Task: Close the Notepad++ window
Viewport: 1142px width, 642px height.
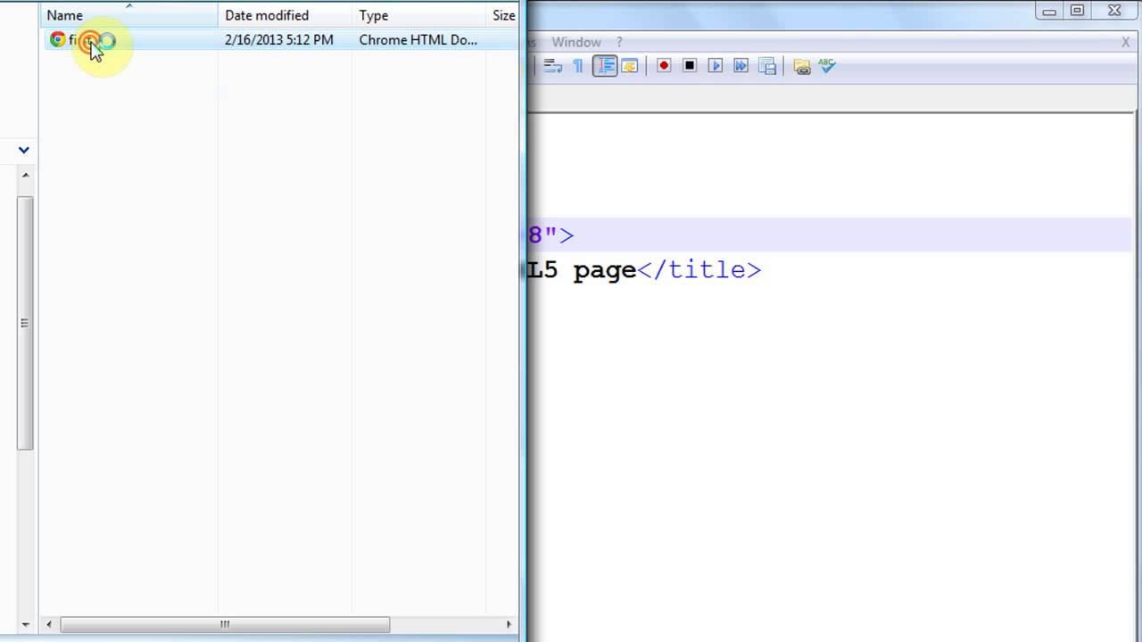Action: [x=1115, y=11]
